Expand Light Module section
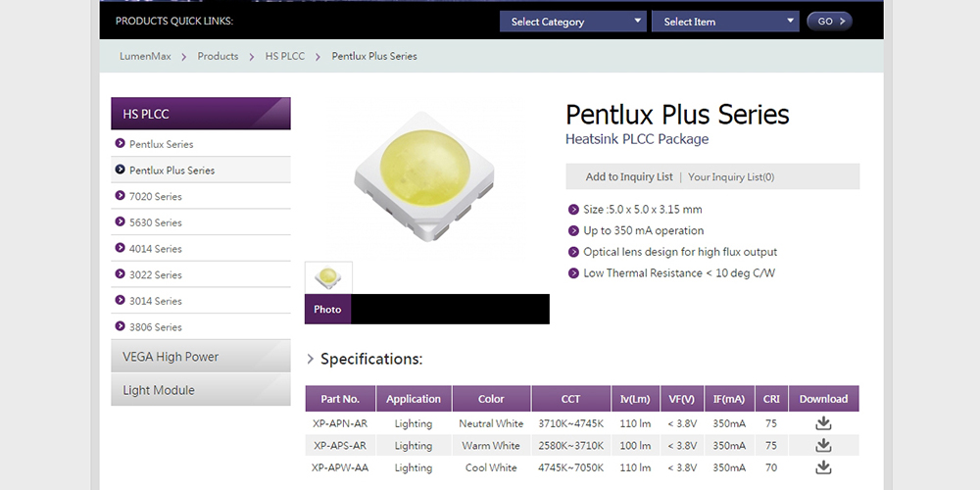The height and width of the screenshot is (490, 980). pos(201,390)
